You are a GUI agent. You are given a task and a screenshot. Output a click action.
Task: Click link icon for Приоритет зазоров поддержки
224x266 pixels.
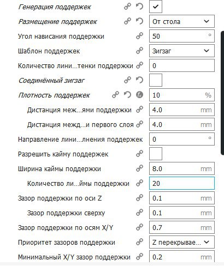pos(139,242)
